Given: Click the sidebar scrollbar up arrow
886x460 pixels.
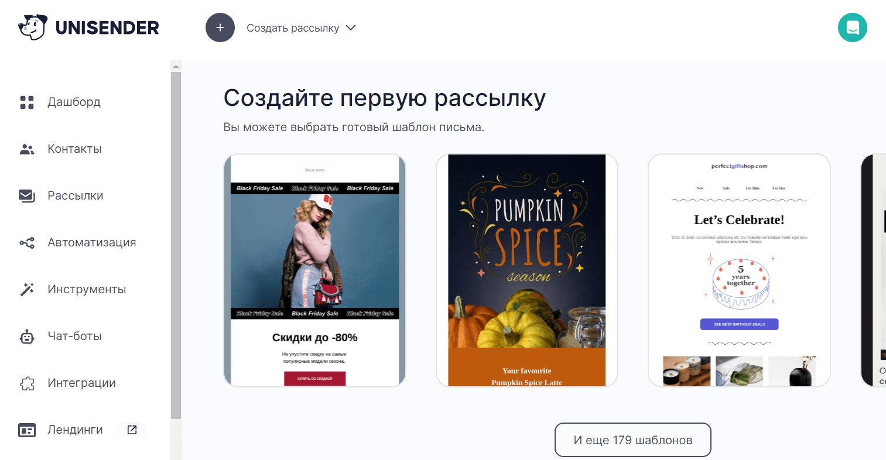Looking at the screenshot, I should click(176, 66).
